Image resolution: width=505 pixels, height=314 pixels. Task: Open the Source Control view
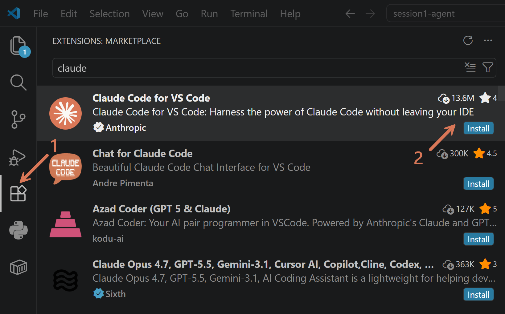(x=18, y=119)
